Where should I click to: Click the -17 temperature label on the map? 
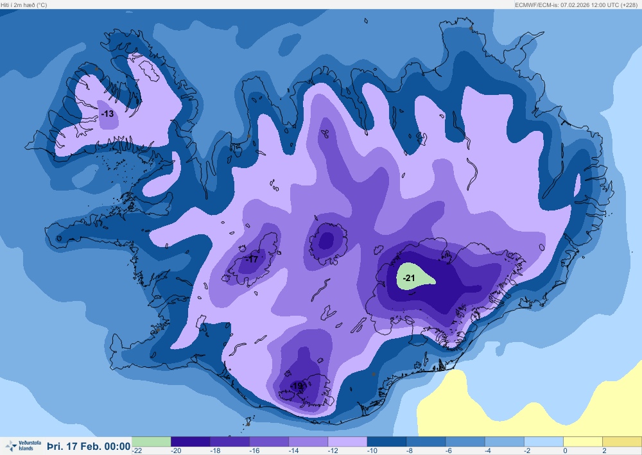252,259
